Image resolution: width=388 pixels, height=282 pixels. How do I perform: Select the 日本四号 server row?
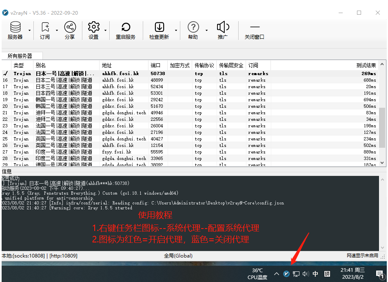190,93
